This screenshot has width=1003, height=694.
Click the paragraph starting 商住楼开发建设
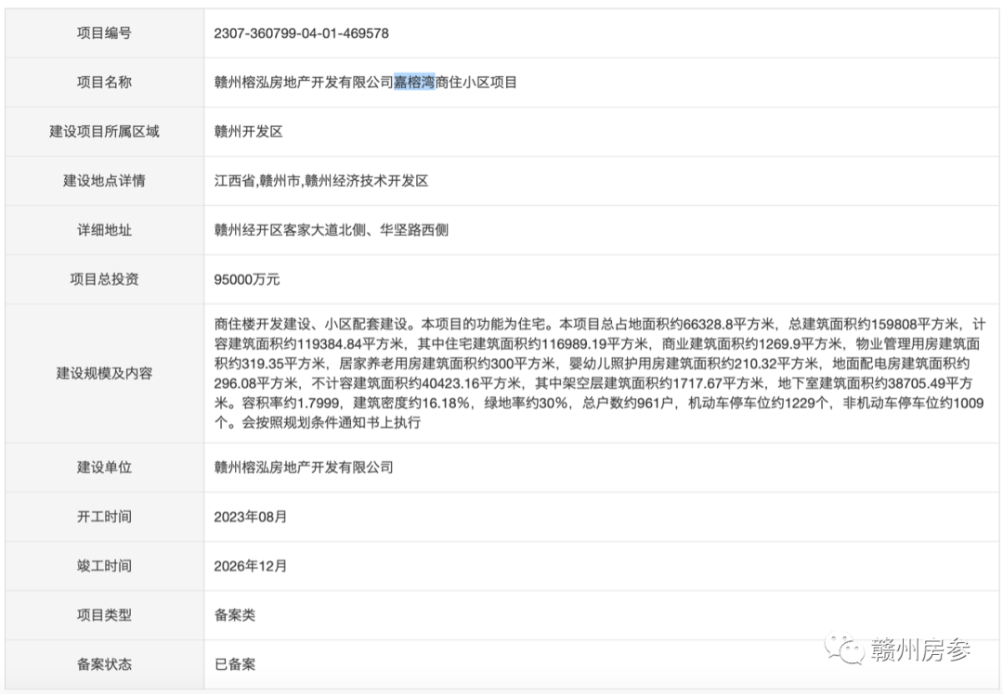click(x=599, y=373)
